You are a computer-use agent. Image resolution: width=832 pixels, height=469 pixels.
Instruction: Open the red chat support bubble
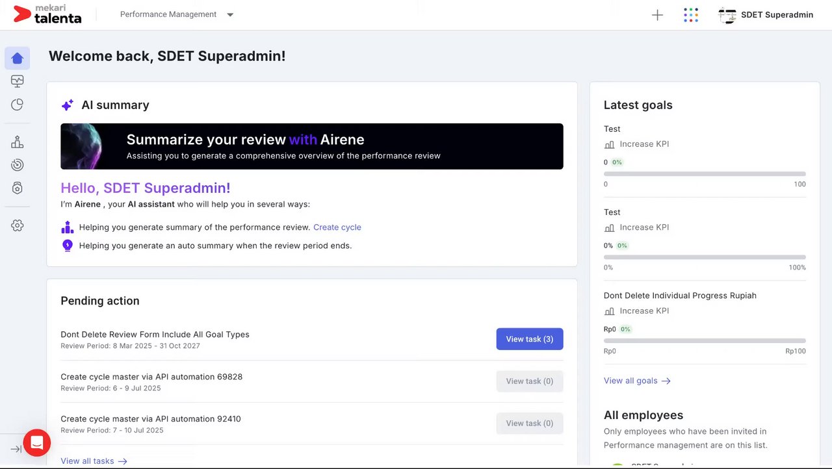coord(37,443)
